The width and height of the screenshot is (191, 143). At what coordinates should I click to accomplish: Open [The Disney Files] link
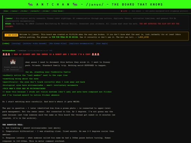[58, 43]
